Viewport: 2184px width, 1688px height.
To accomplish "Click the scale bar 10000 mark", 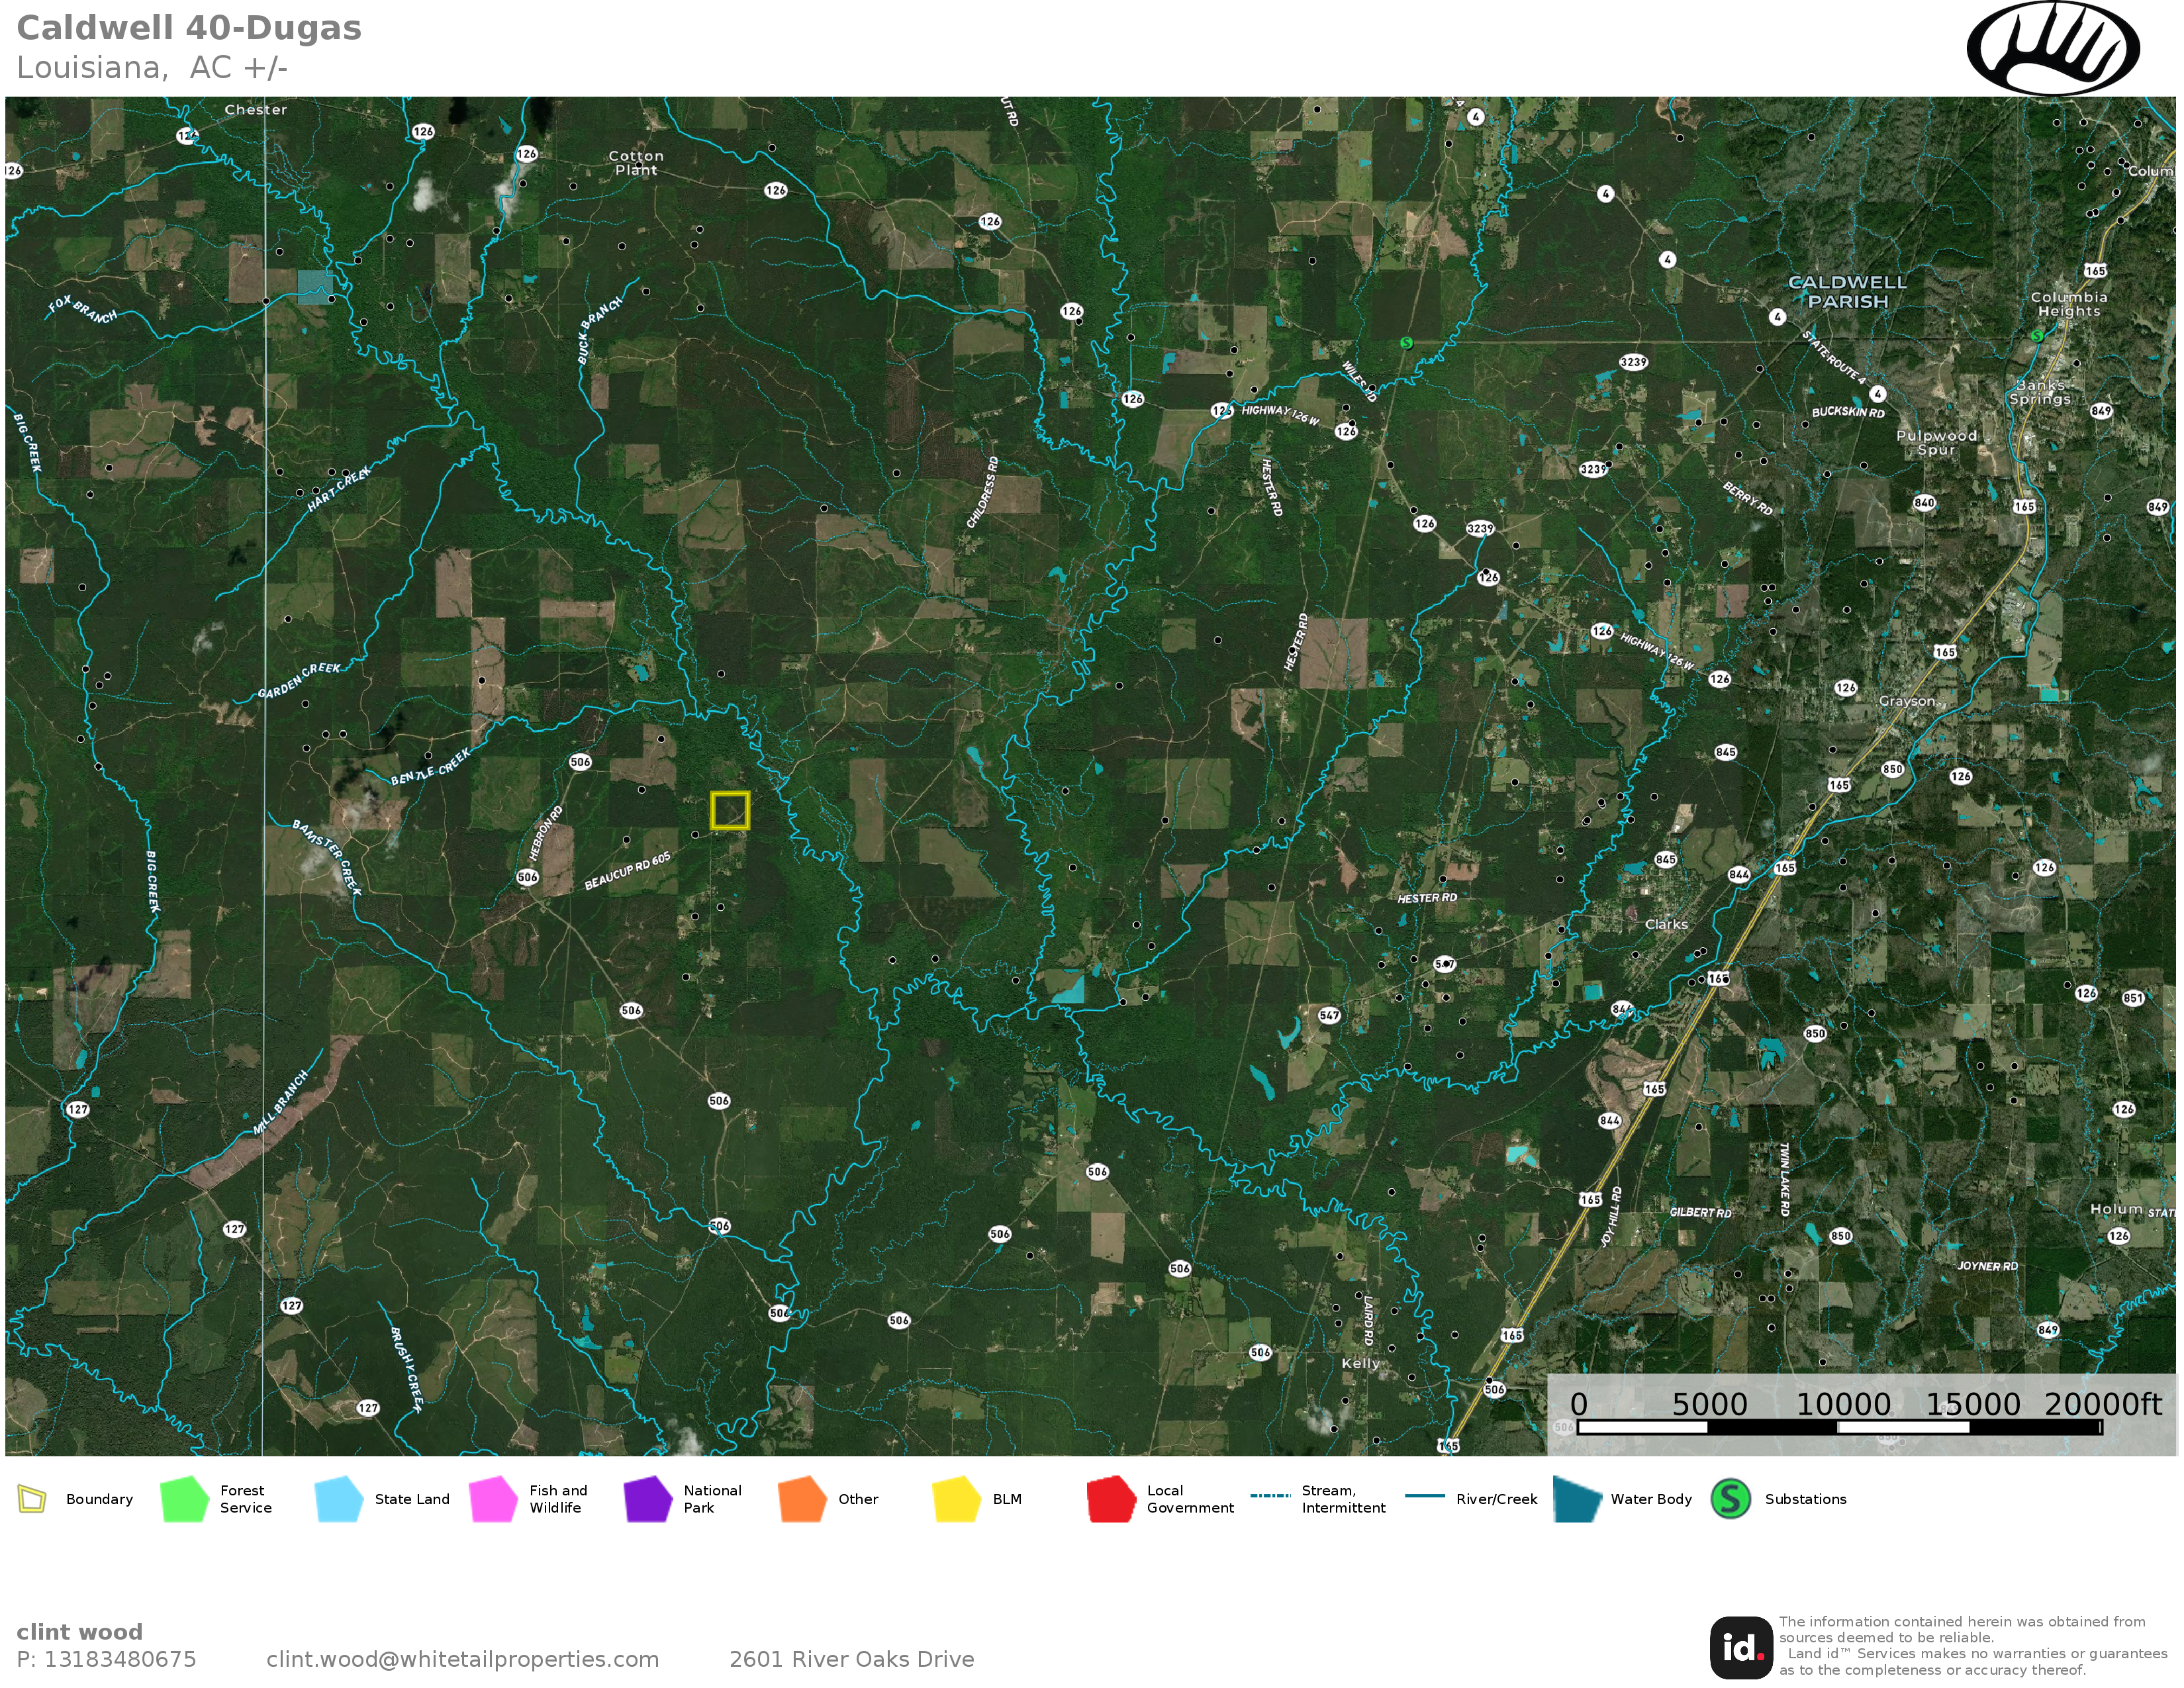I will (x=1842, y=1404).
